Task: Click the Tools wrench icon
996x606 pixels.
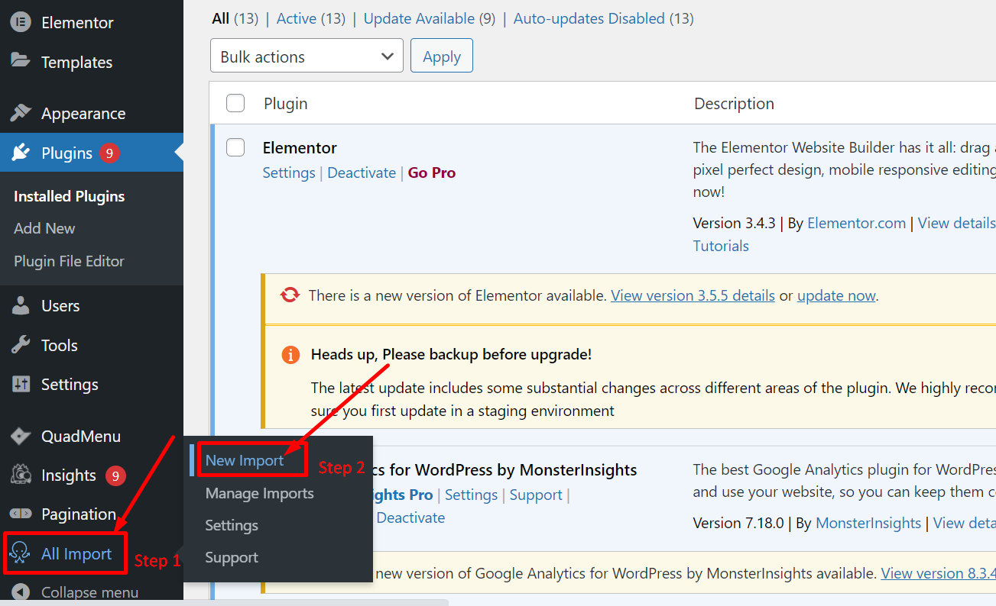Action: [19, 345]
